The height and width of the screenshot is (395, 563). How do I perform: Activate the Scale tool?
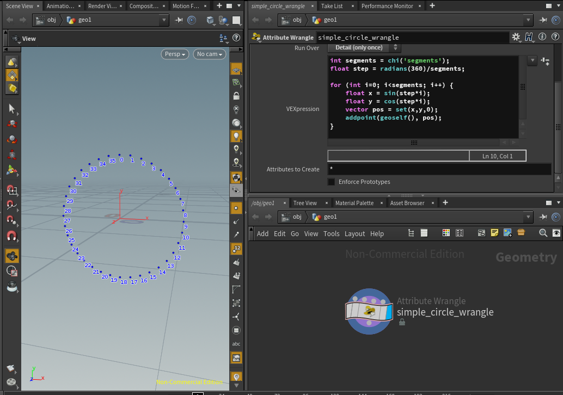point(12,155)
